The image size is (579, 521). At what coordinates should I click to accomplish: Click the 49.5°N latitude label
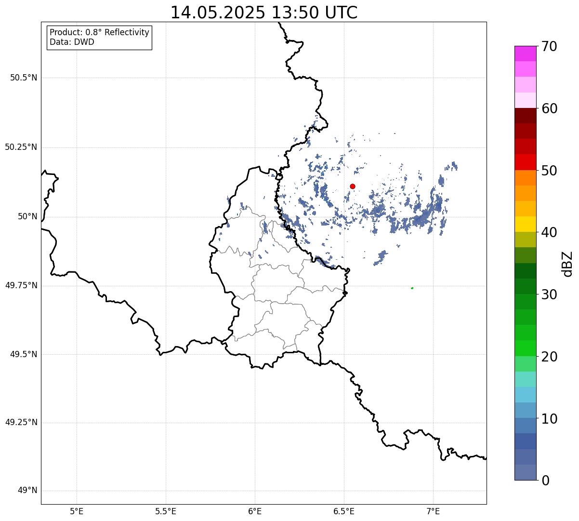(x=24, y=354)
